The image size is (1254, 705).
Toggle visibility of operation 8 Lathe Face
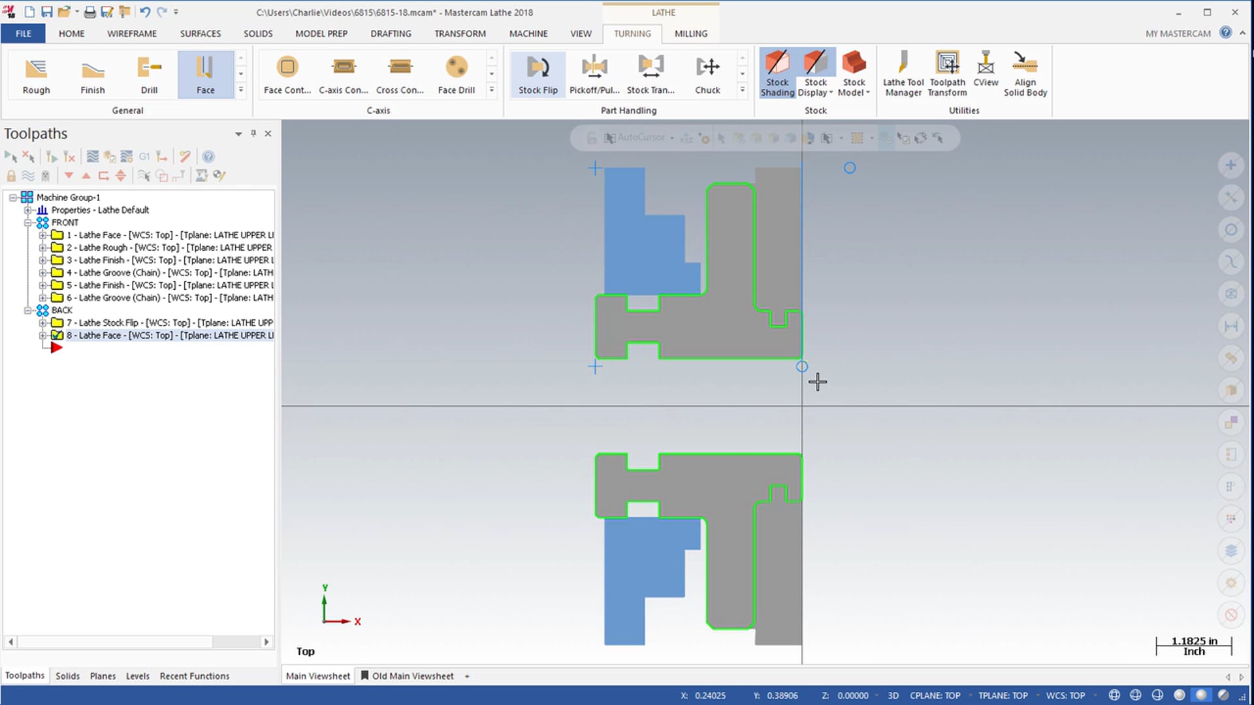pyautogui.click(x=56, y=335)
